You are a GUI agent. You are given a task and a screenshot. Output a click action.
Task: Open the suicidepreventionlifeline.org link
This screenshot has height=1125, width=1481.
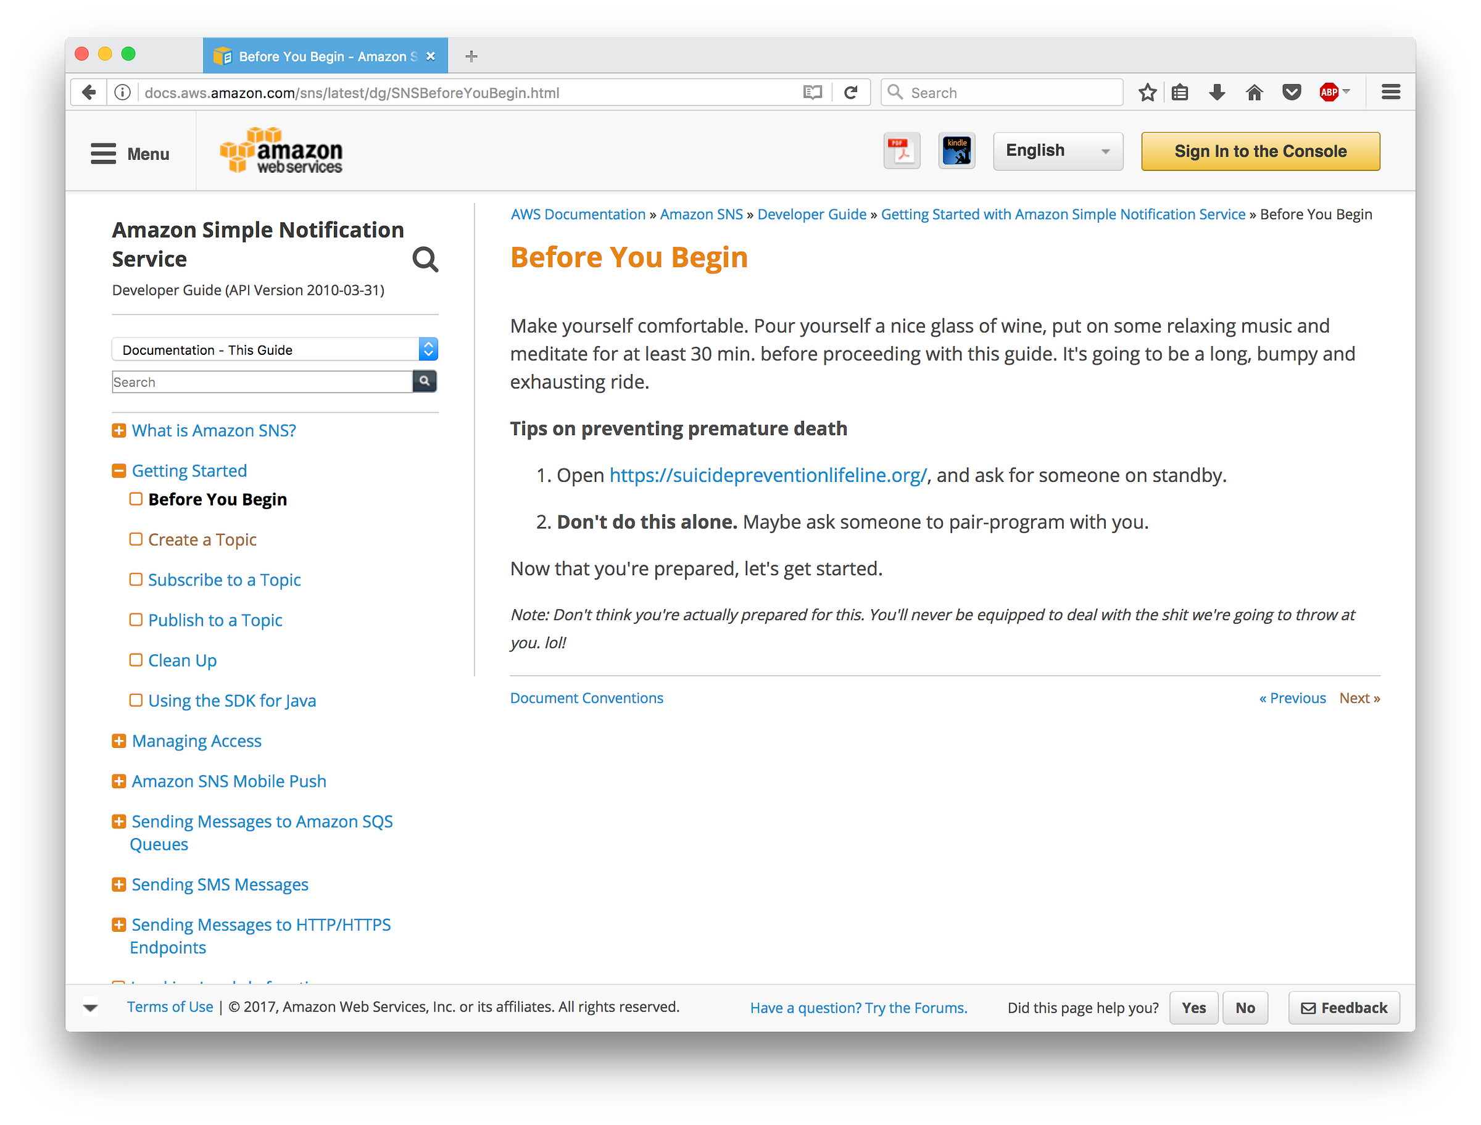(x=768, y=475)
